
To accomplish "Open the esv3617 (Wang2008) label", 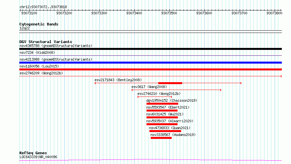I will coord(149,87).
